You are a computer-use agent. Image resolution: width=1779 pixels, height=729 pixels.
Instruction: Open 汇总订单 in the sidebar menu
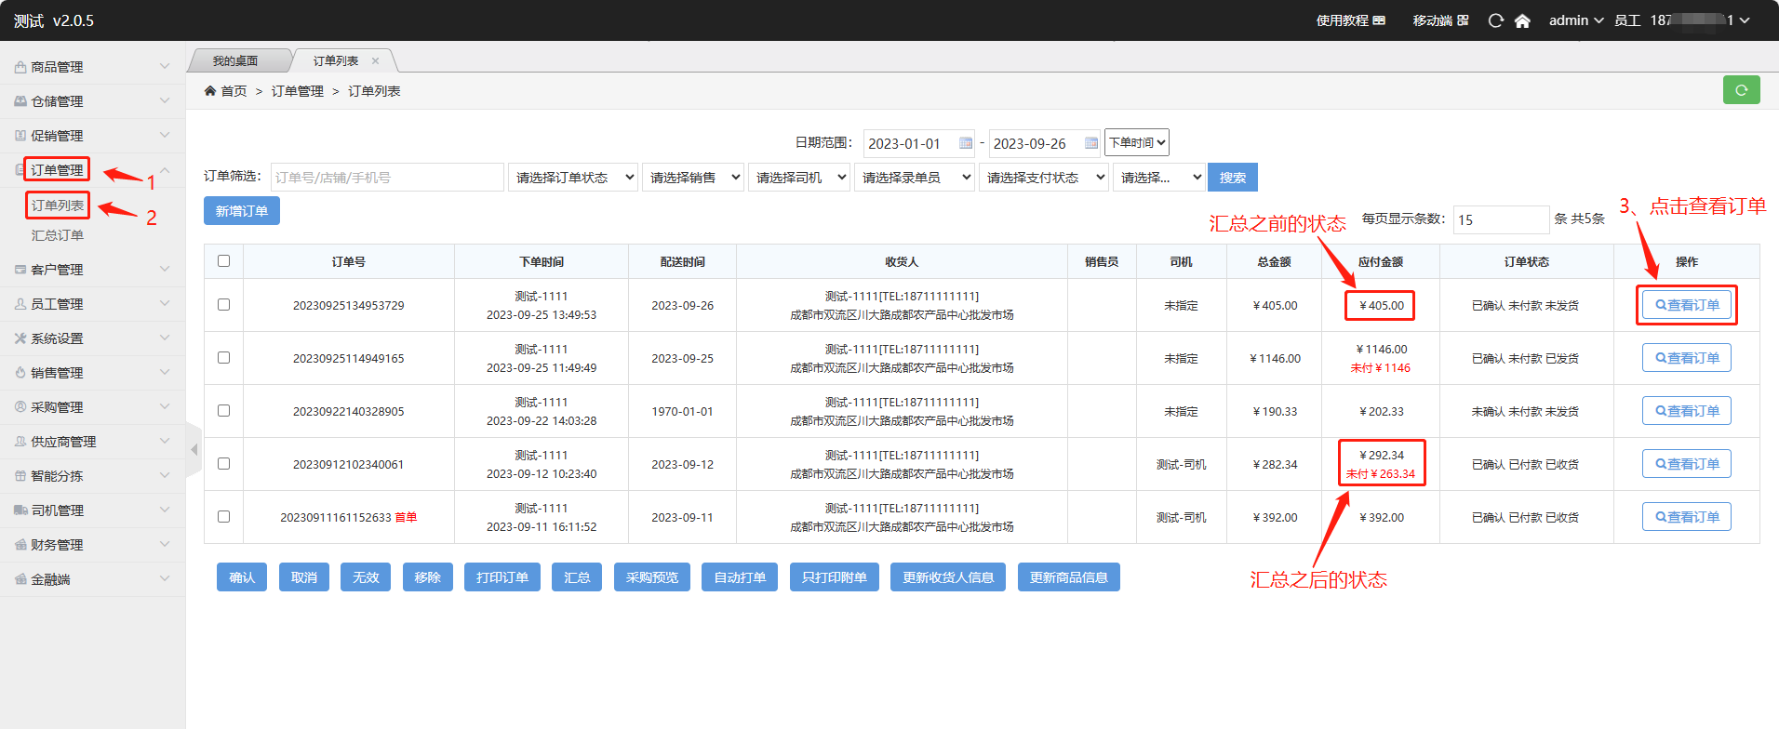click(58, 235)
